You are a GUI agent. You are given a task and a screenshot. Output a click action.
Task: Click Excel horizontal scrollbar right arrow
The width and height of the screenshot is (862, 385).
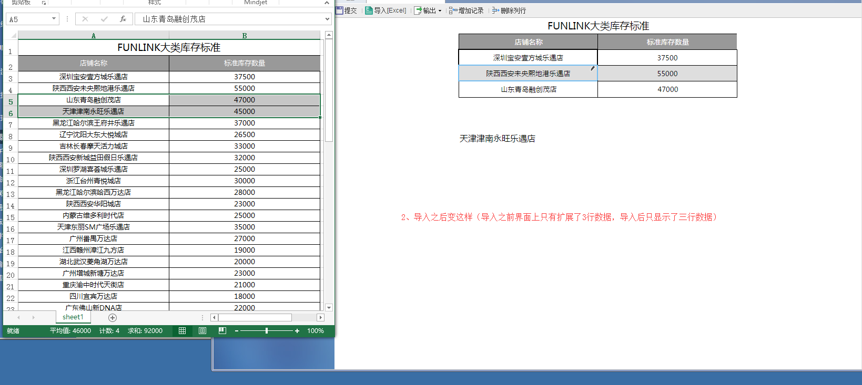click(320, 317)
